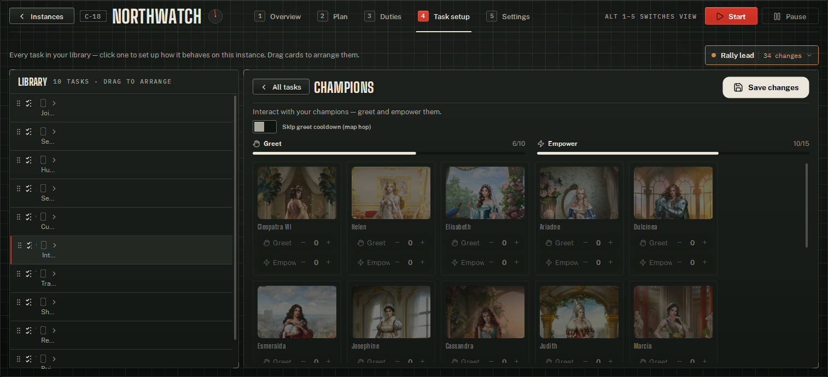Click the Greet hand icon on Dulcinea card
Screen dimensions: 828x377
643,243
